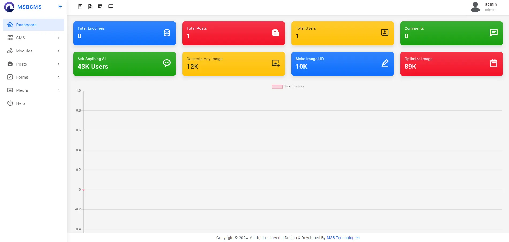The width and height of the screenshot is (509, 242).
Task: Open the Generate Any Image card
Action: 233,64
